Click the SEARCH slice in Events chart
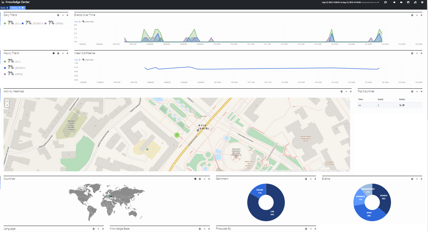 click(384, 197)
